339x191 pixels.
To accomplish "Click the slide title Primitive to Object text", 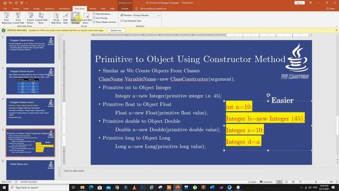I will tap(190, 59).
